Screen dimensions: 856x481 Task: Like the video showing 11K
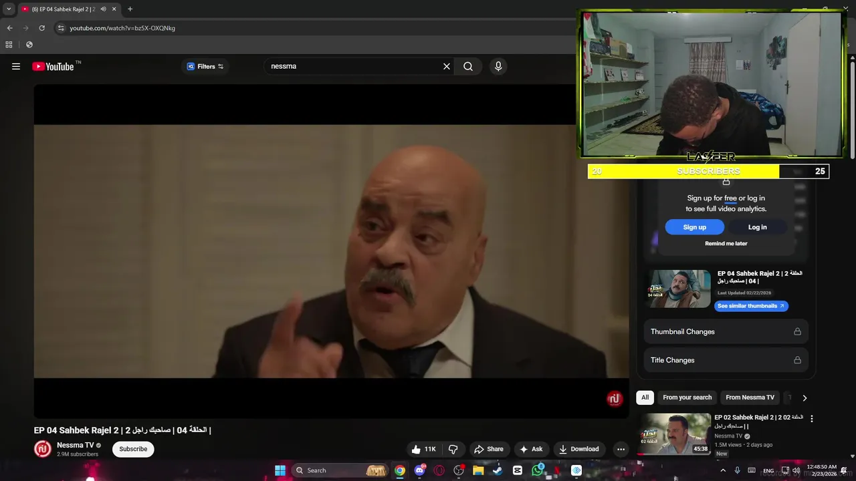pyautogui.click(x=423, y=449)
